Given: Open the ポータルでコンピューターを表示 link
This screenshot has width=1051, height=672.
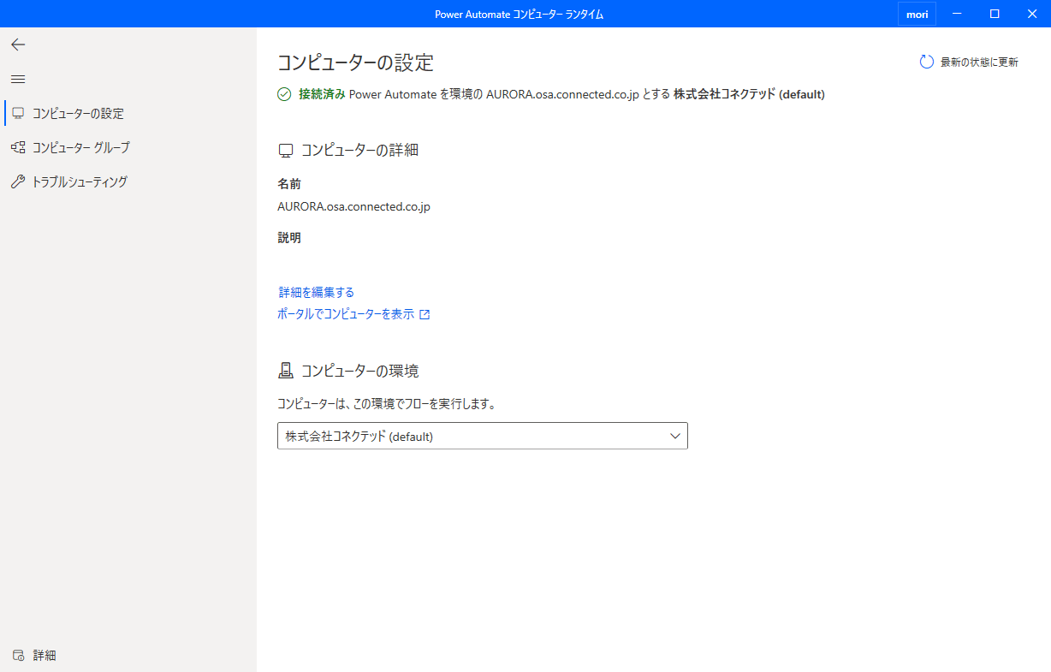Looking at the screenshot, I should pyautogui.click(x=346, y=314).
